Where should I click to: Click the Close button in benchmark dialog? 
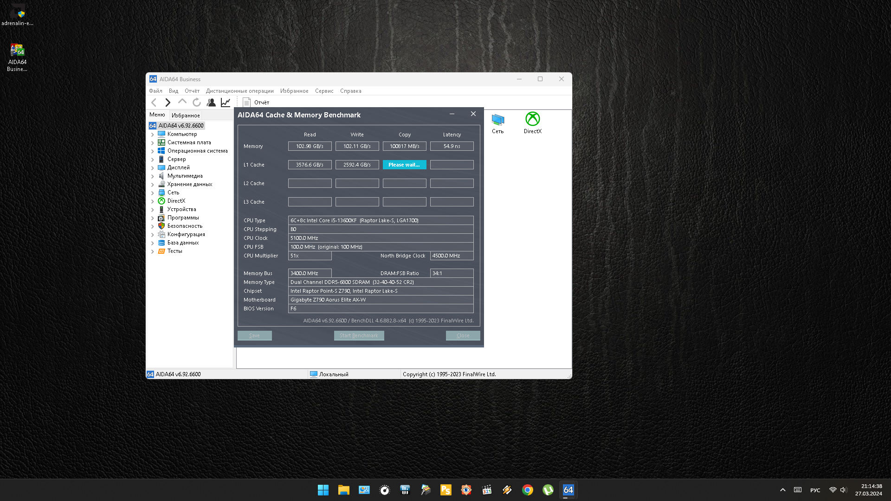click(x=463, y=335)
